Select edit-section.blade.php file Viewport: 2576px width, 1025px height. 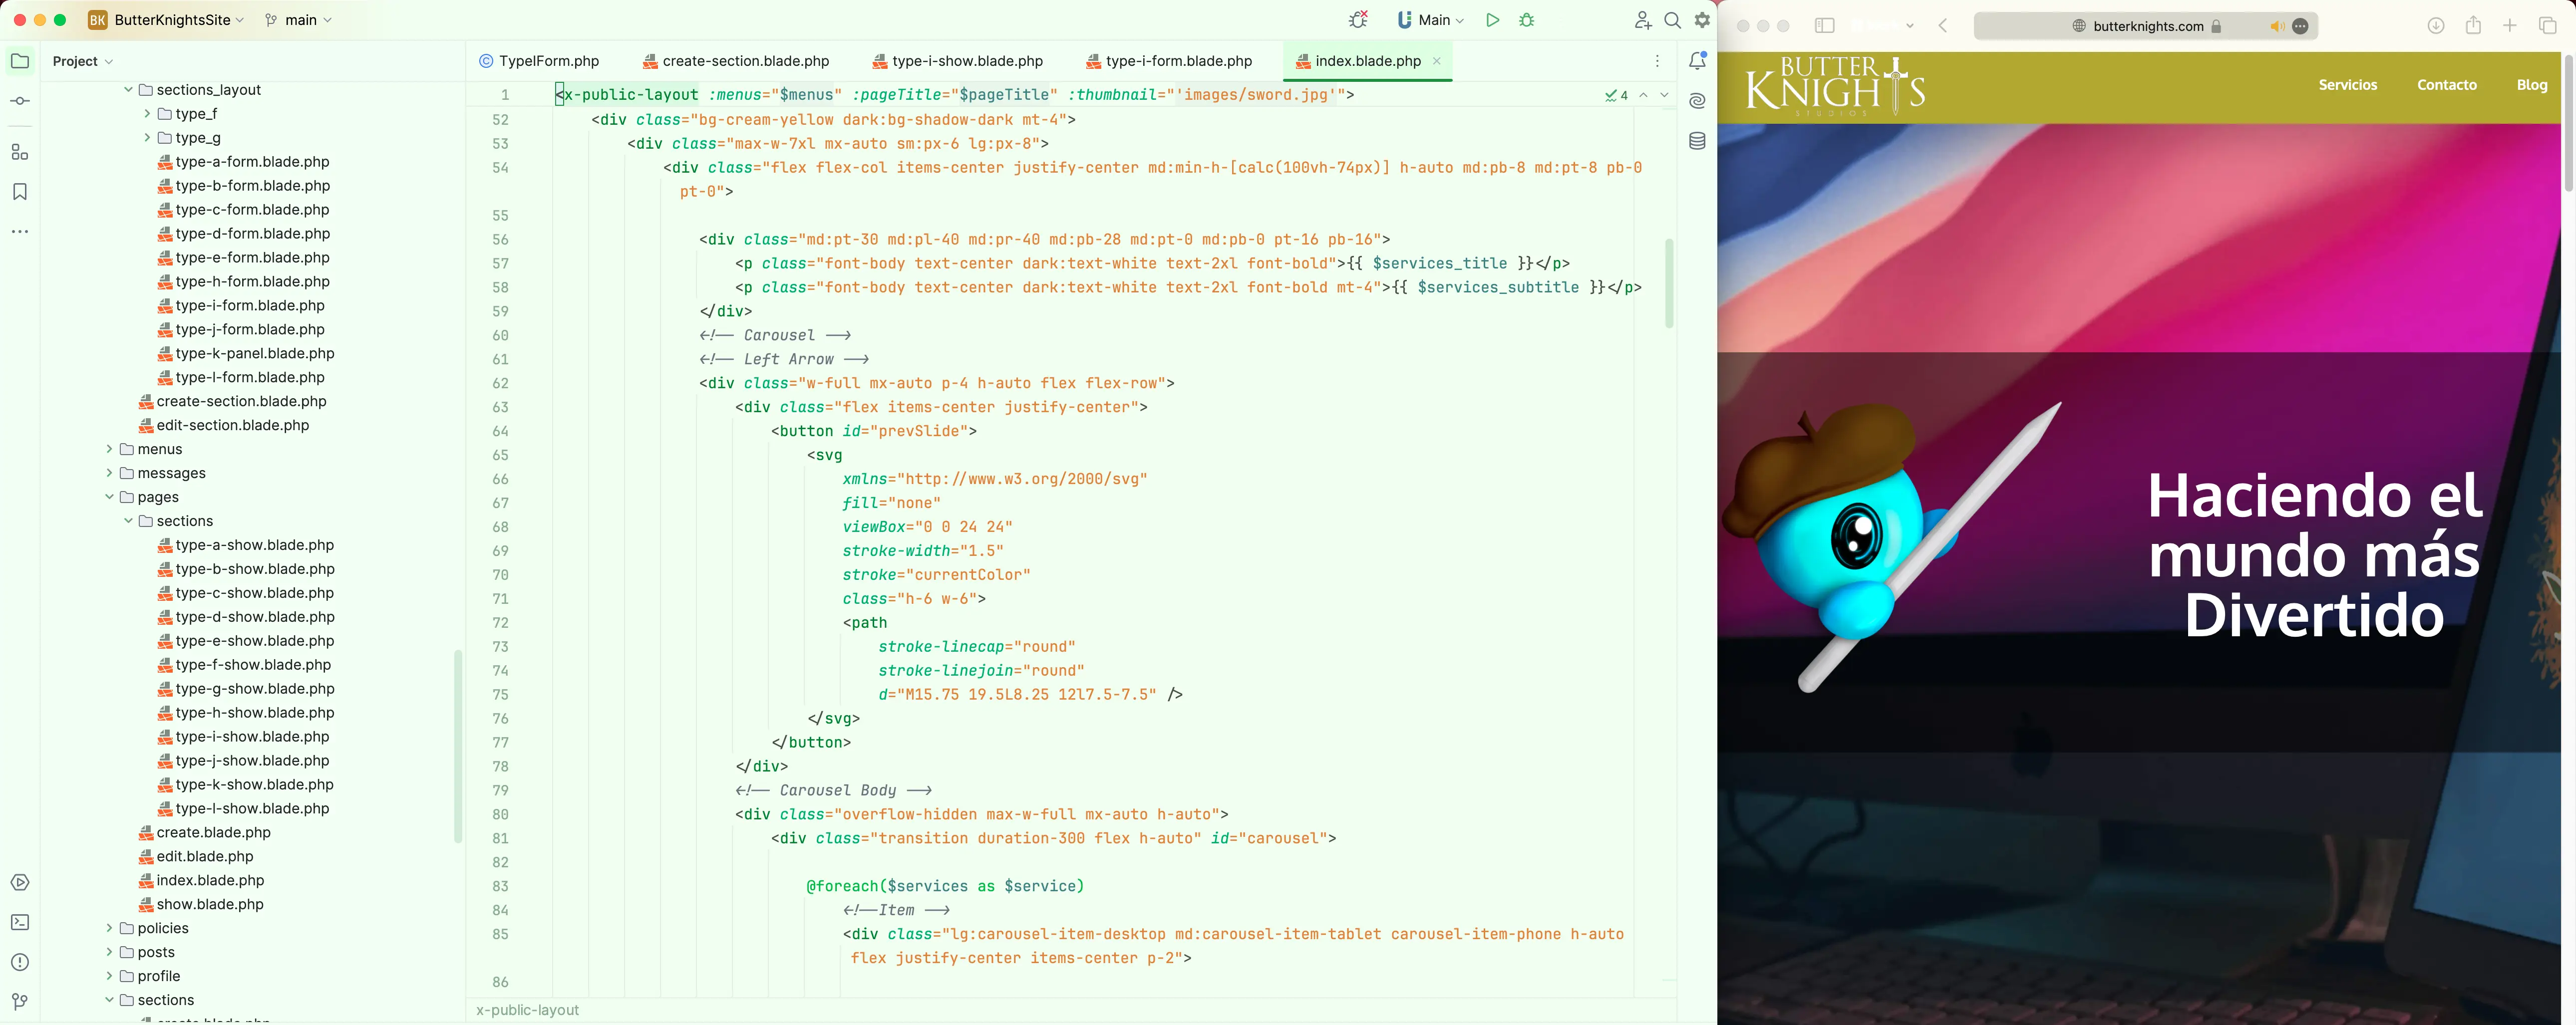[x=224, y=425]
